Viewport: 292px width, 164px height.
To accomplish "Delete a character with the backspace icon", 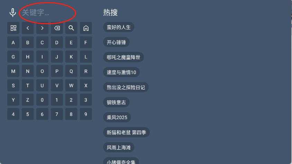I will coord(57,28).
